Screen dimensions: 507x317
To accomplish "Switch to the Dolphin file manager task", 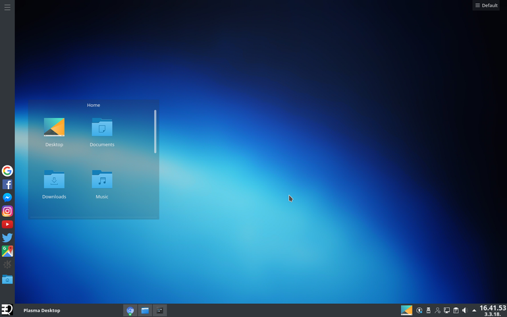I will (145, 310).
